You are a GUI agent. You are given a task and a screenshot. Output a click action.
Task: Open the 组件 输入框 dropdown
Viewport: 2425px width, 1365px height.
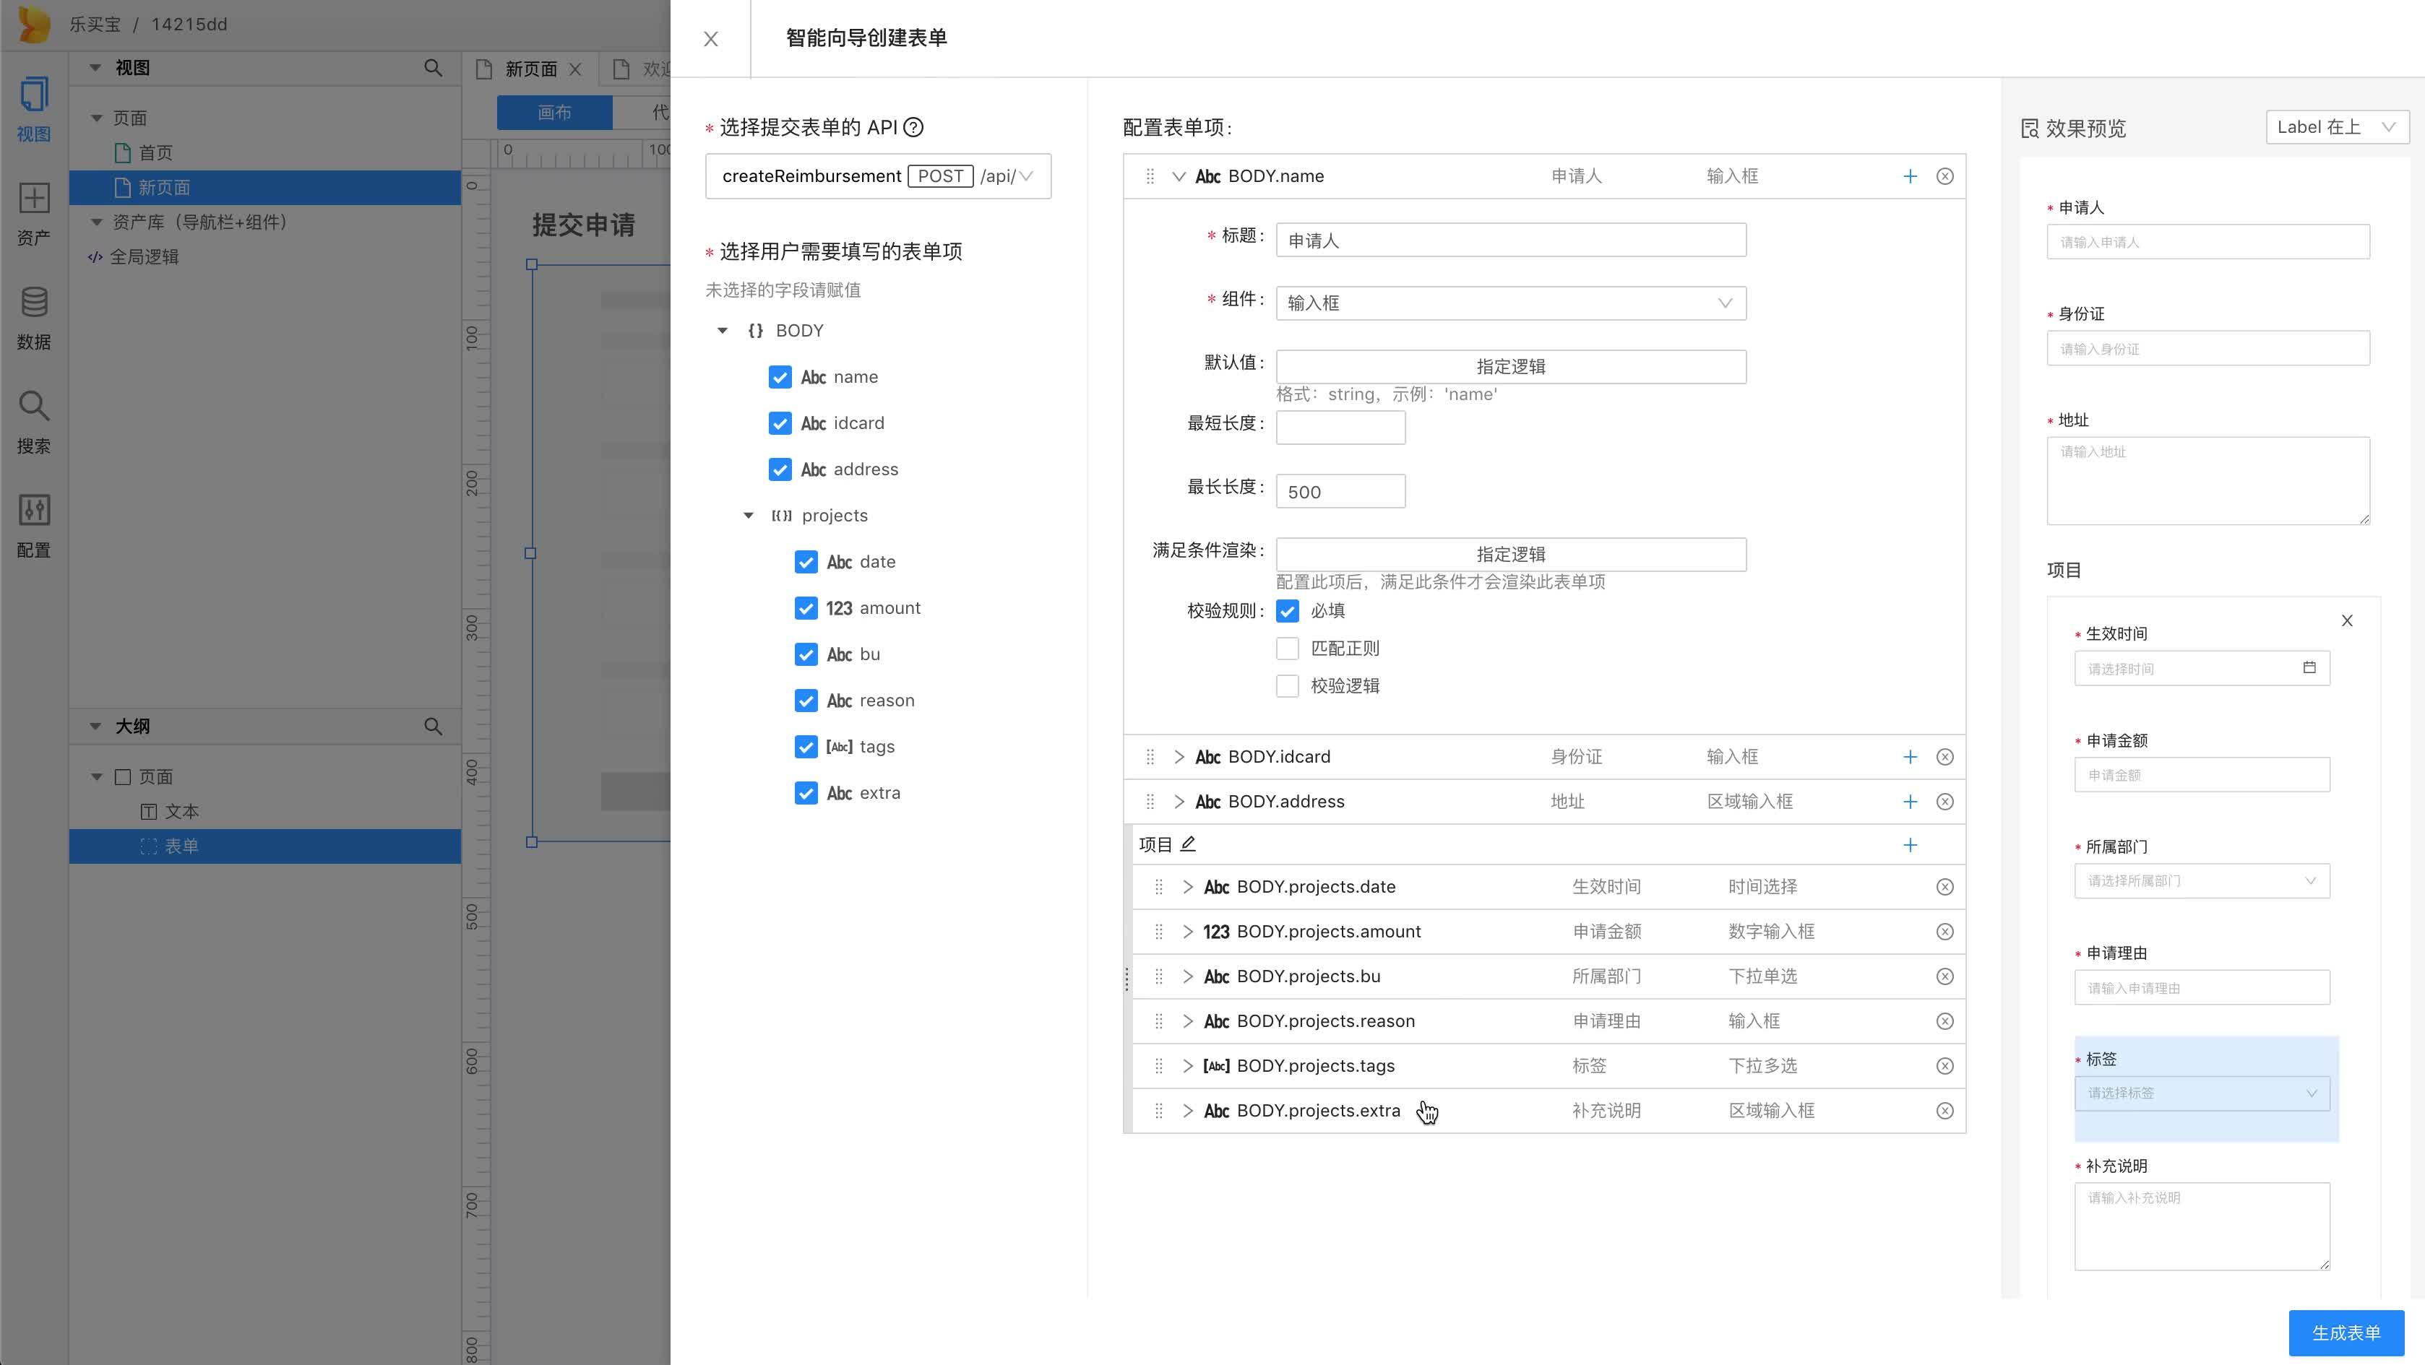coord(1510,303)
